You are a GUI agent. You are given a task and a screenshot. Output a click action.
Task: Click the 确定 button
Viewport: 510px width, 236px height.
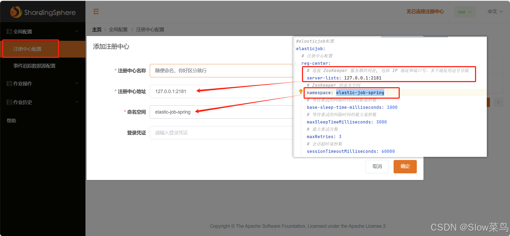point(405,167)
